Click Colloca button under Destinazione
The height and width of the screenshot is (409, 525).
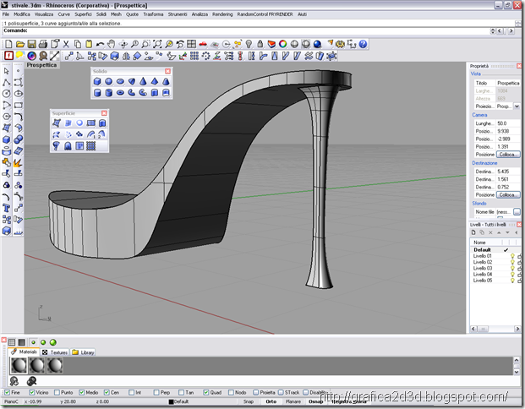coord(508,195)
